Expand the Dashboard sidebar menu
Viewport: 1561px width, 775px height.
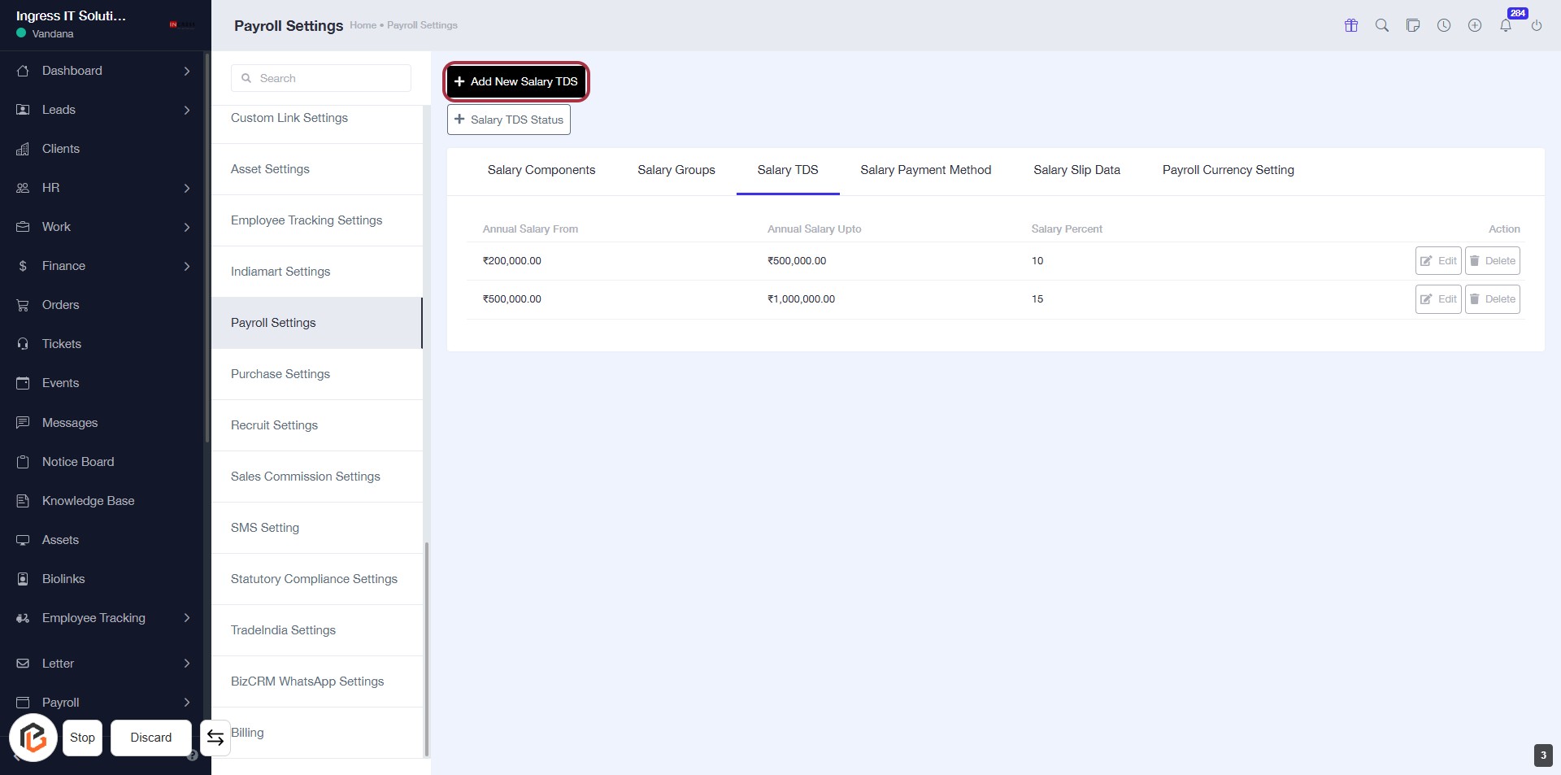186,71
